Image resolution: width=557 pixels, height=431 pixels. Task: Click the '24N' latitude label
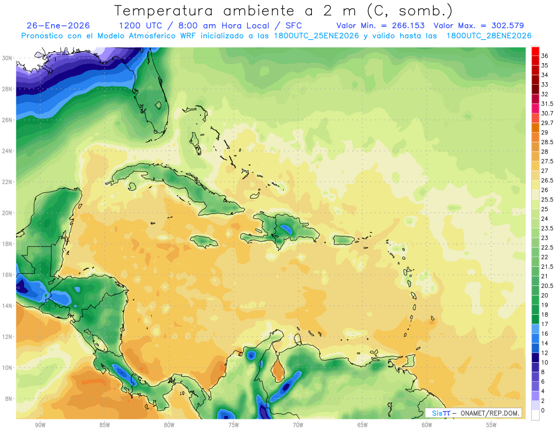(x=7, y=151)
